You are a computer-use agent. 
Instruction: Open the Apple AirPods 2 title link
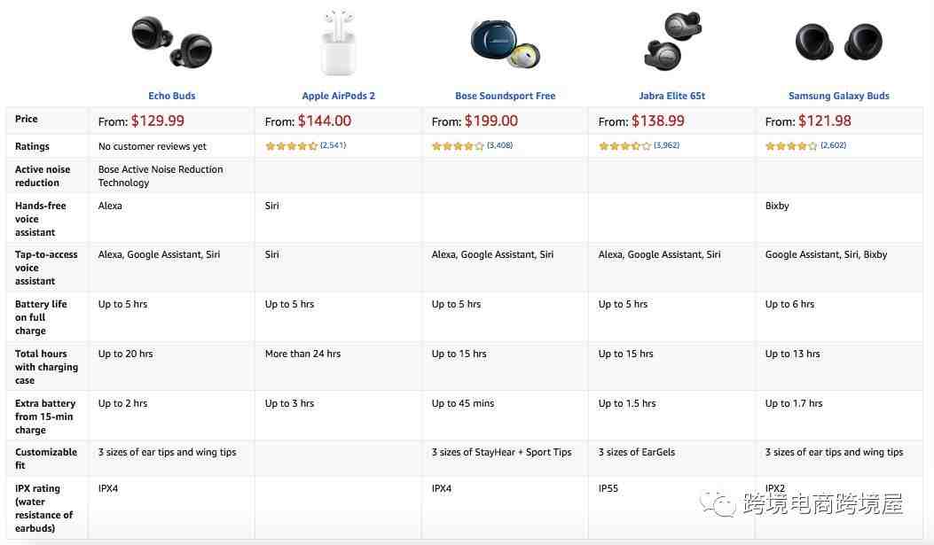pos(338,96)
